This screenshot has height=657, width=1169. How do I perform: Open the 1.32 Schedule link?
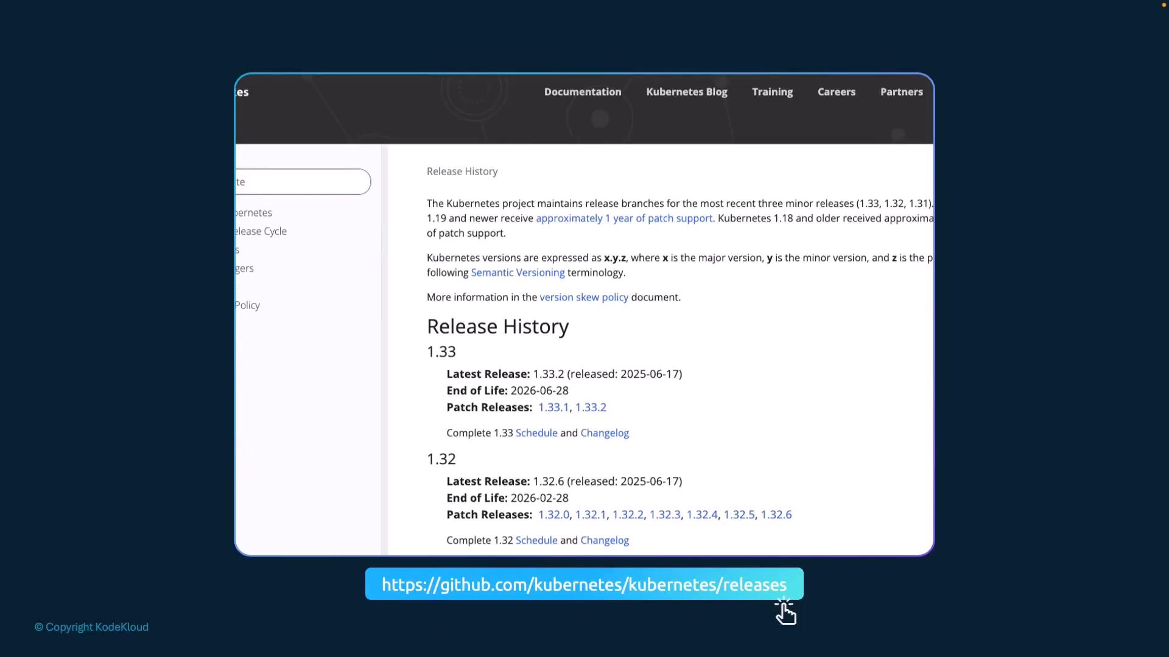click(x=536, y=540)
